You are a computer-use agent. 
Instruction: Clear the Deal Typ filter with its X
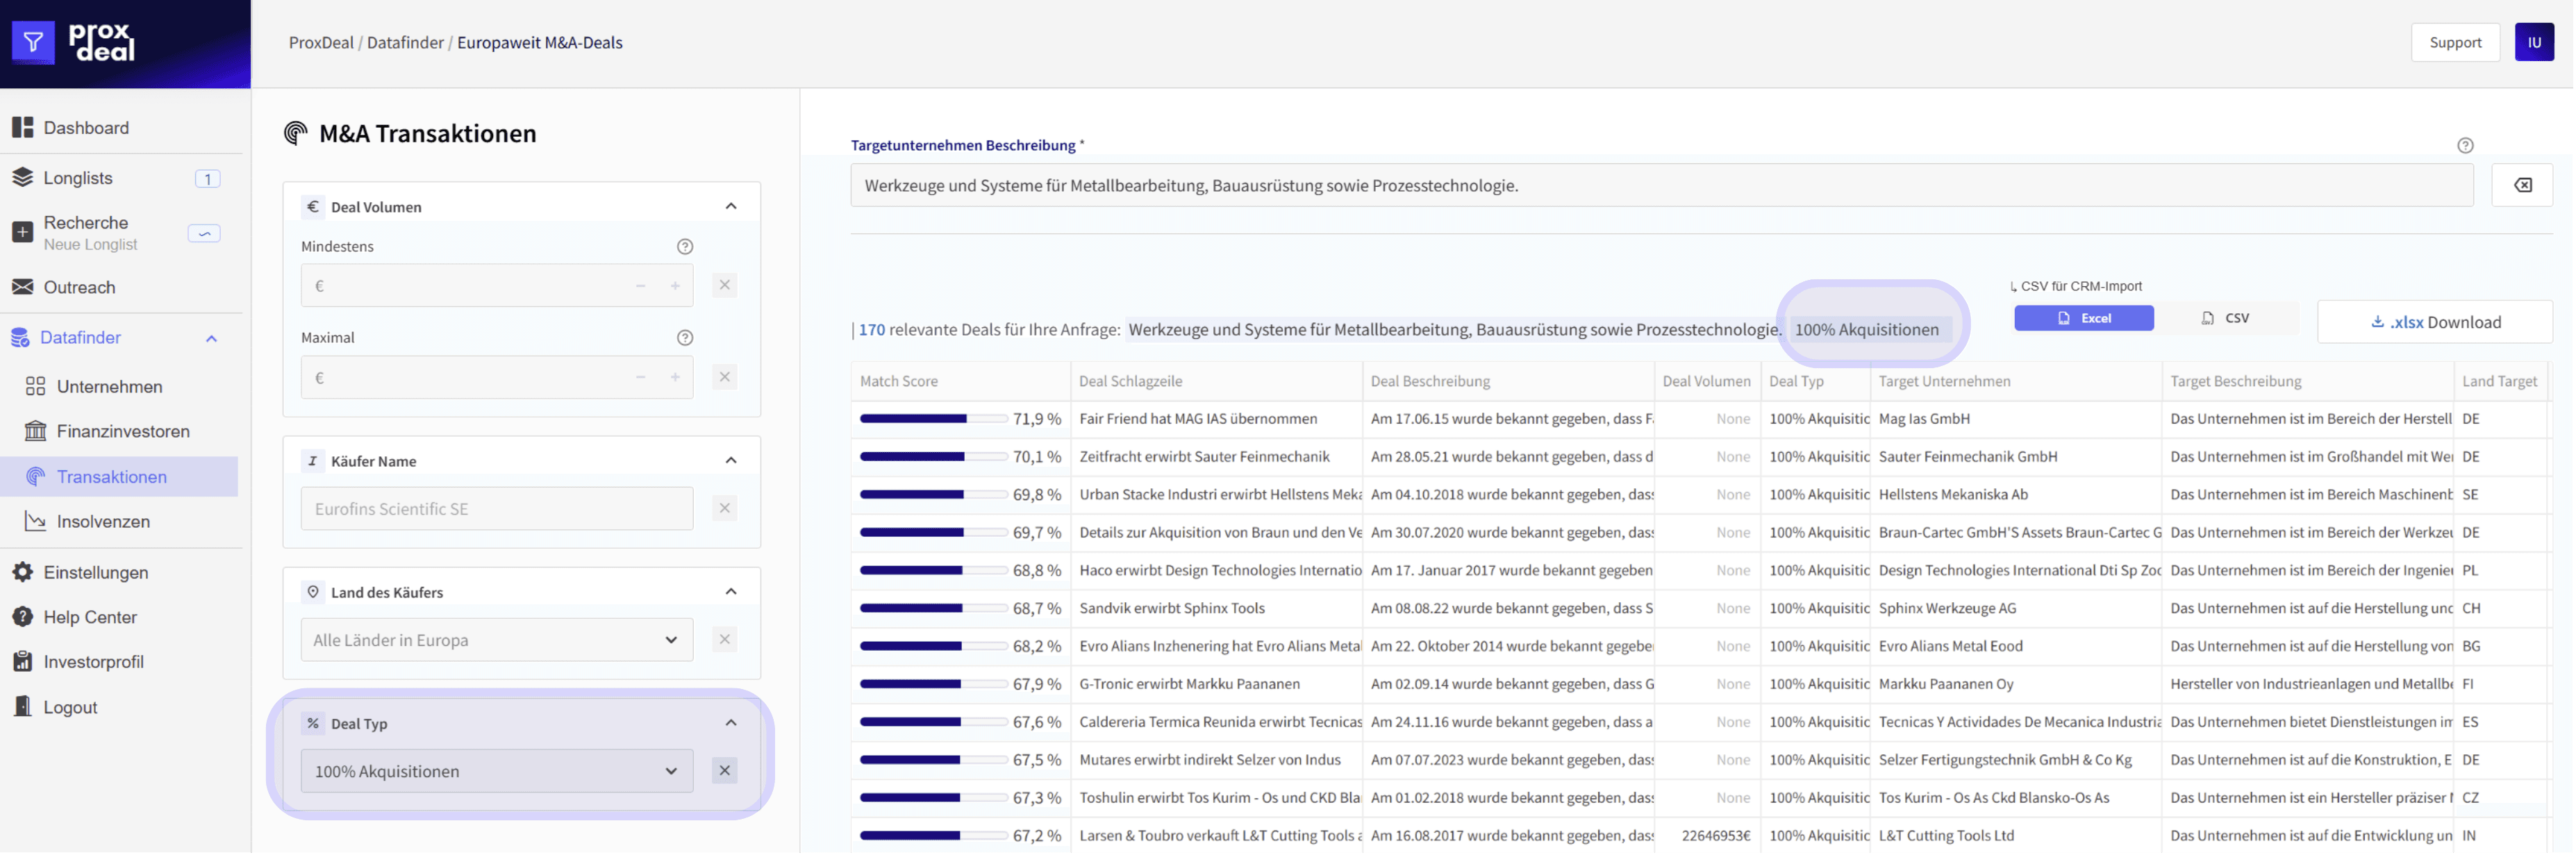pyautogui.click(x=725, y=770)
